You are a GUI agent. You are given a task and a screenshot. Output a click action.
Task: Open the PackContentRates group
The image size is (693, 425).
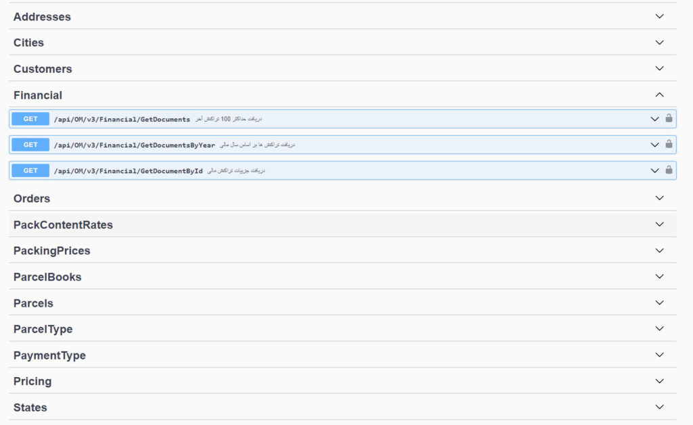63,225
